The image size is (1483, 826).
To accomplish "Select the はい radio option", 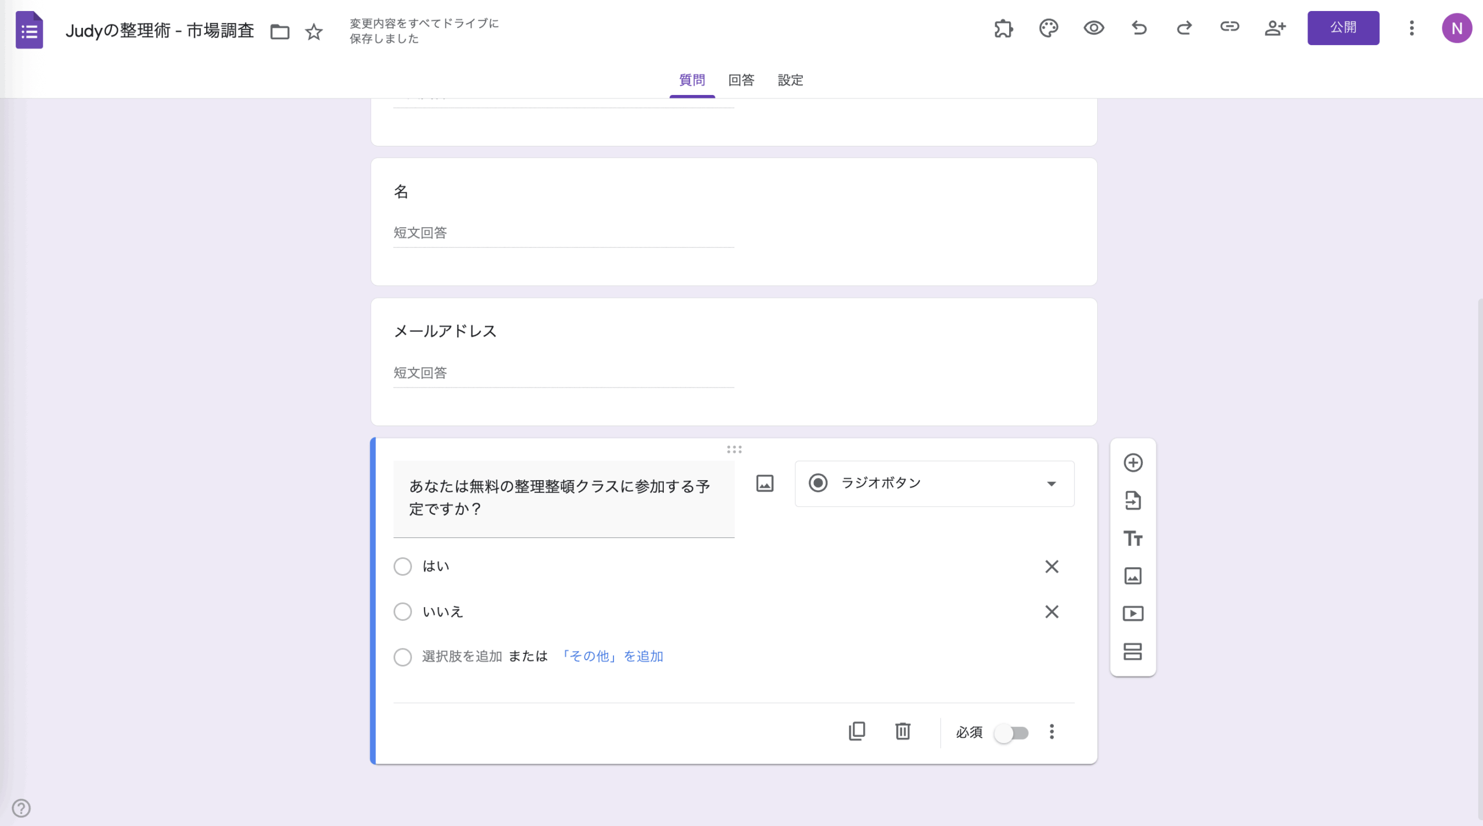I will pos(403,566).
